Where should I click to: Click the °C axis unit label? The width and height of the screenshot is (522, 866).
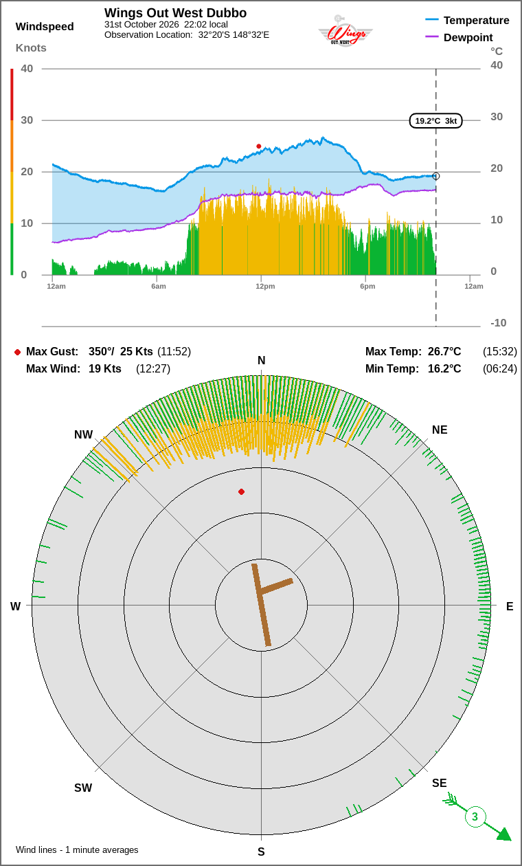(x=497, y=52)
